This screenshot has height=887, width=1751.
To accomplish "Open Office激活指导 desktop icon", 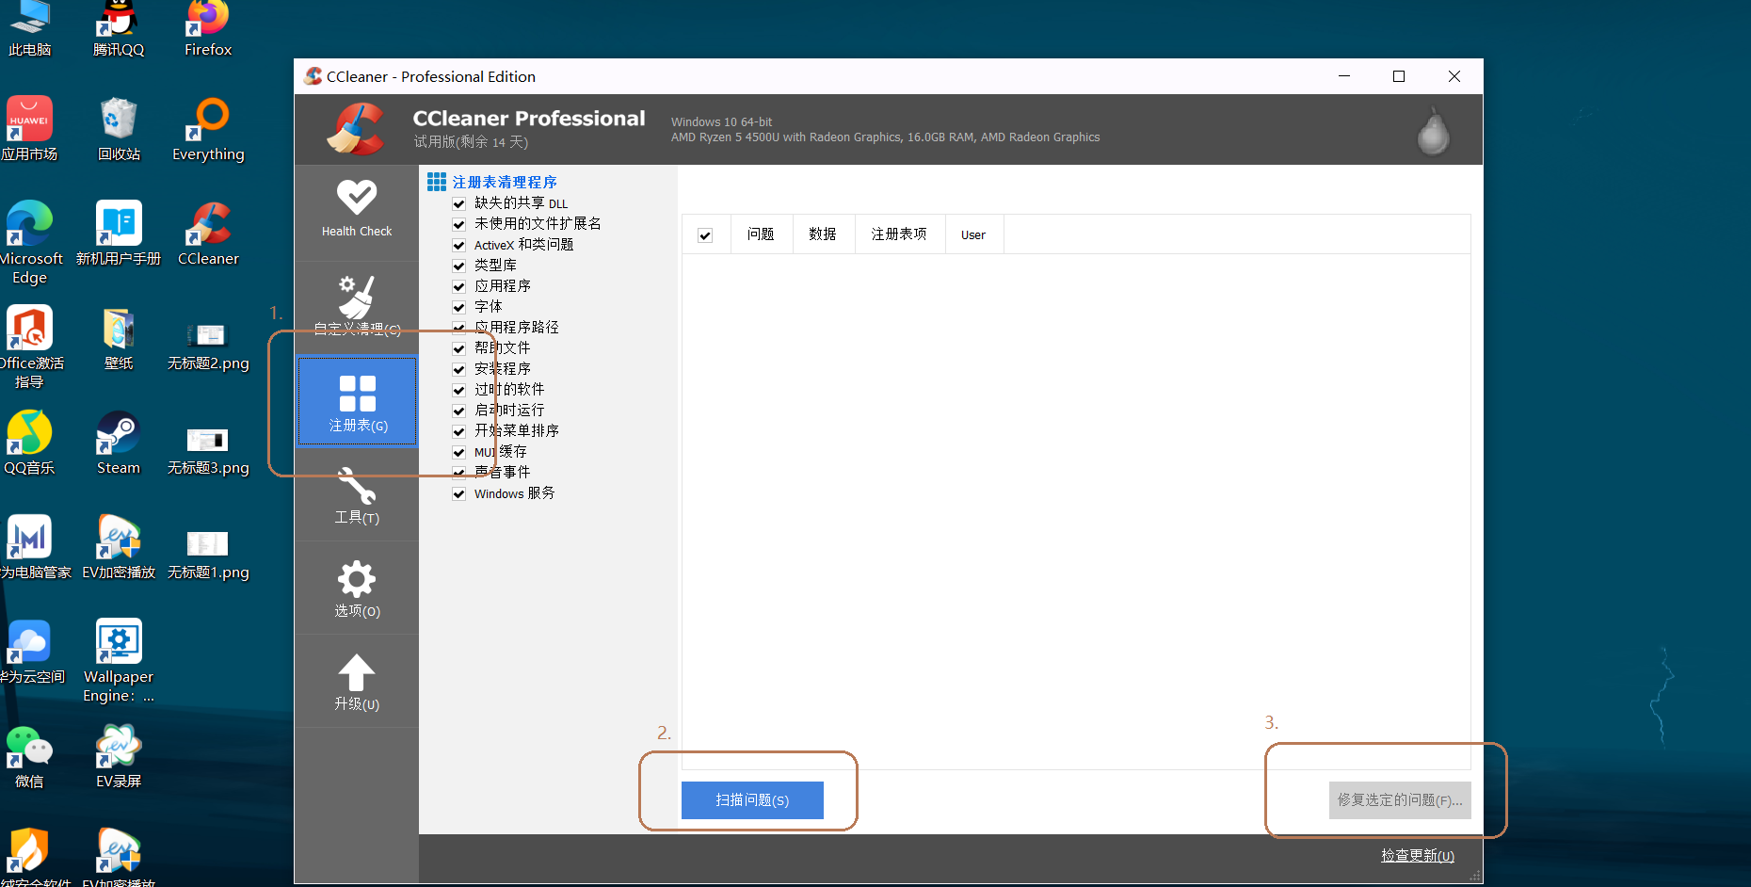I will [x=30, y=347].
